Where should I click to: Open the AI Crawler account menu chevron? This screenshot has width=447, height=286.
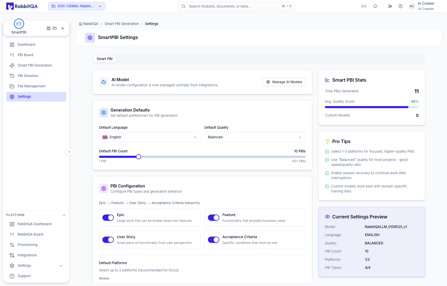pos(438,6)
